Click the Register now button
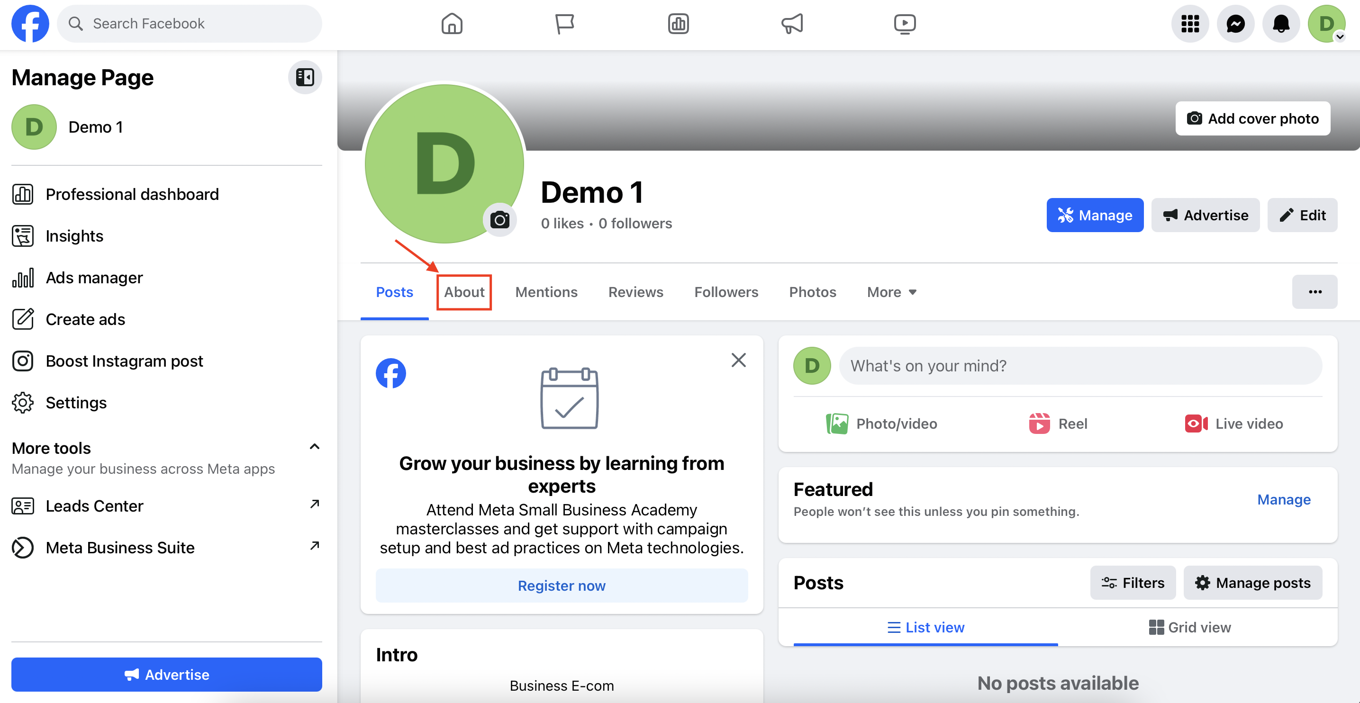 tap(562, 586)
